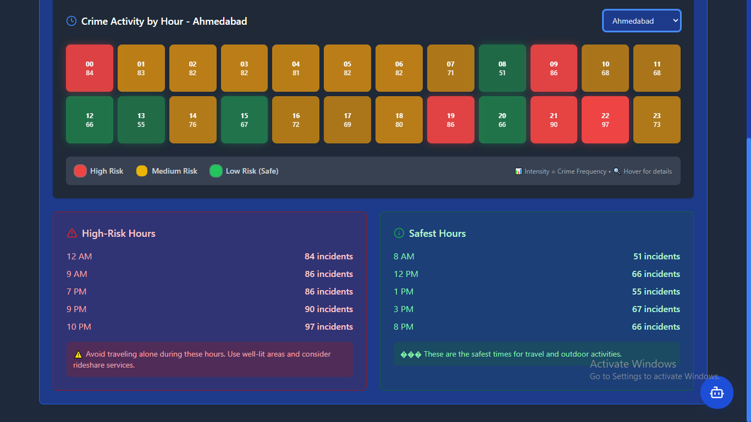Click the Medium Risk yellow legend swatch
The height and width of the screenshot is (422, 751).
[x=142, y=171]
